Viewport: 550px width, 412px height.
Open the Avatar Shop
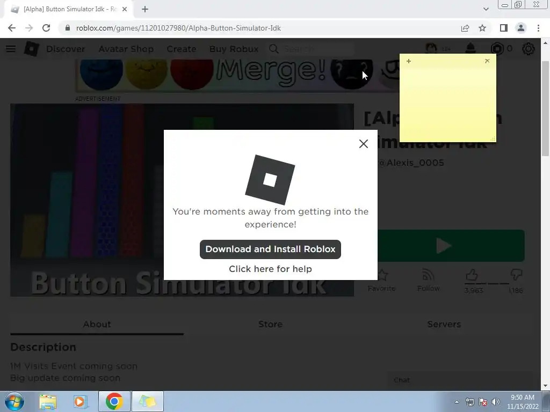pyautogui.click(x=126, y=49)
